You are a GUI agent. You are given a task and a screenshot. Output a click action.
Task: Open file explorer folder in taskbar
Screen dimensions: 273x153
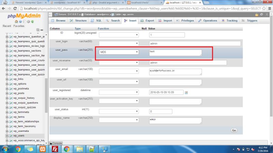pos(80,149)
